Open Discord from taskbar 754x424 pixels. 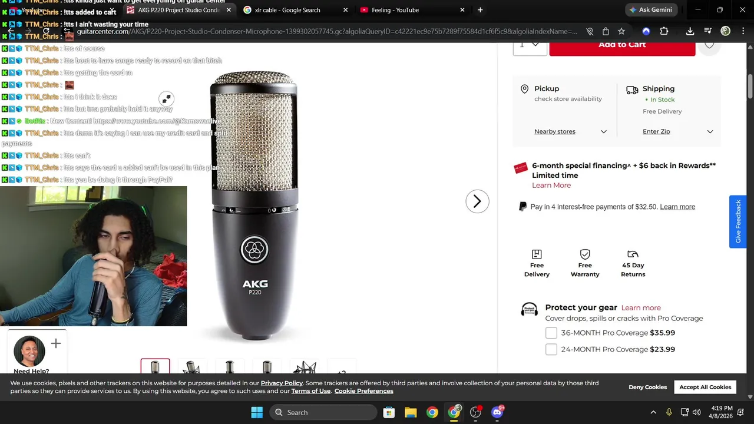[497, 412]
